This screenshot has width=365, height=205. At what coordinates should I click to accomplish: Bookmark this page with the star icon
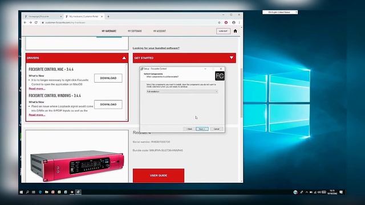tap(219, 23)
